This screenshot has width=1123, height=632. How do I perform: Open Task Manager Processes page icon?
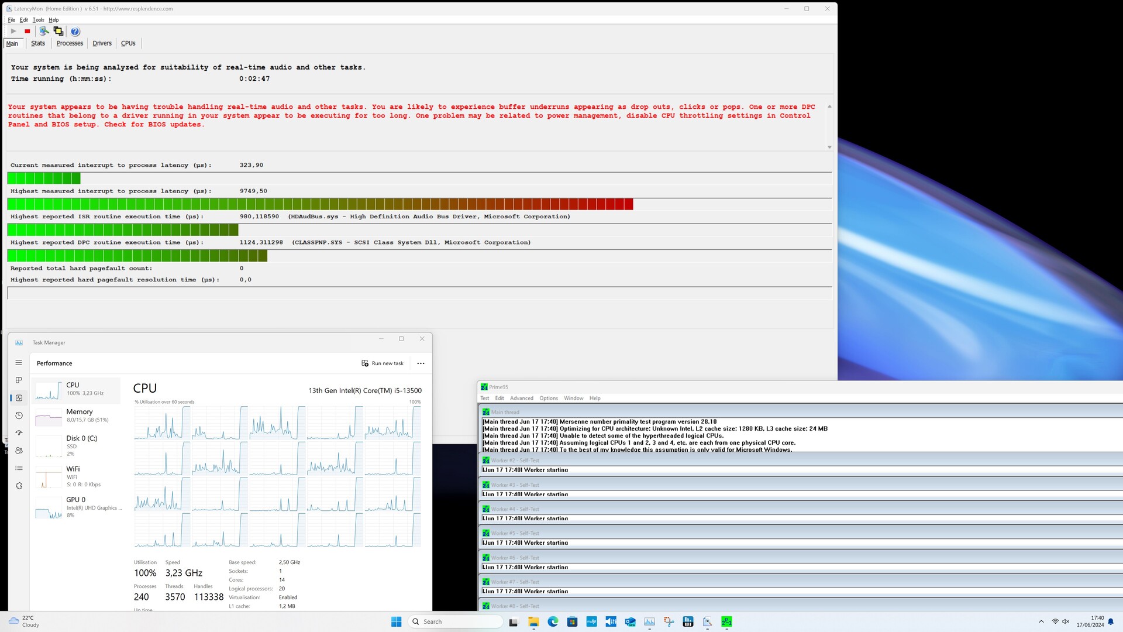pos(19,380)
